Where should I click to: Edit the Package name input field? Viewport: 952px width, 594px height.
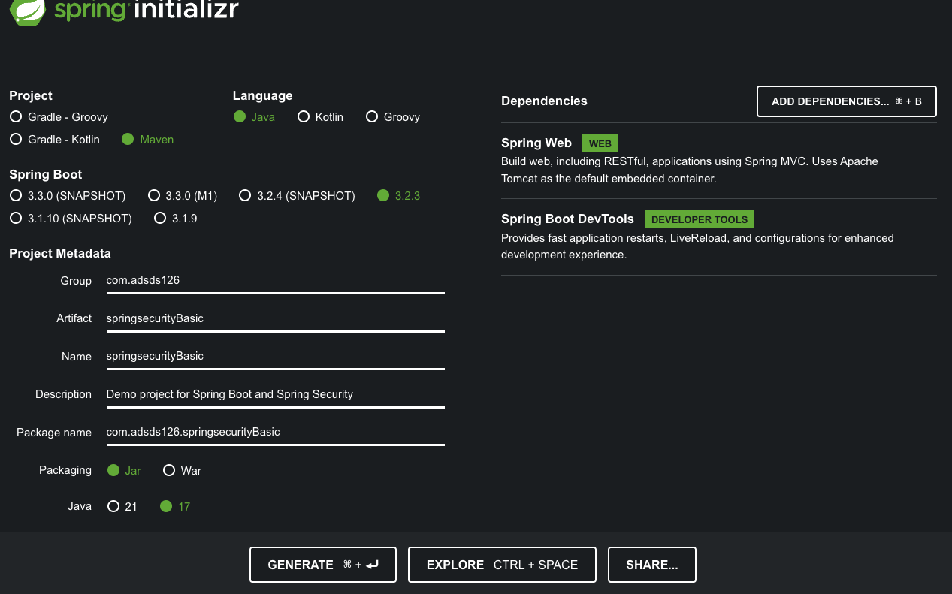click(276, 432)
